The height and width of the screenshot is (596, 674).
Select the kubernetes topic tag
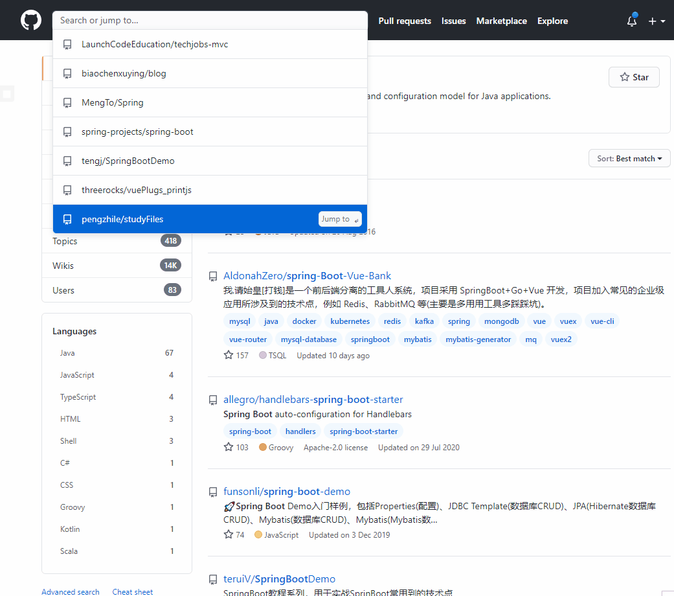click(350, 321)
